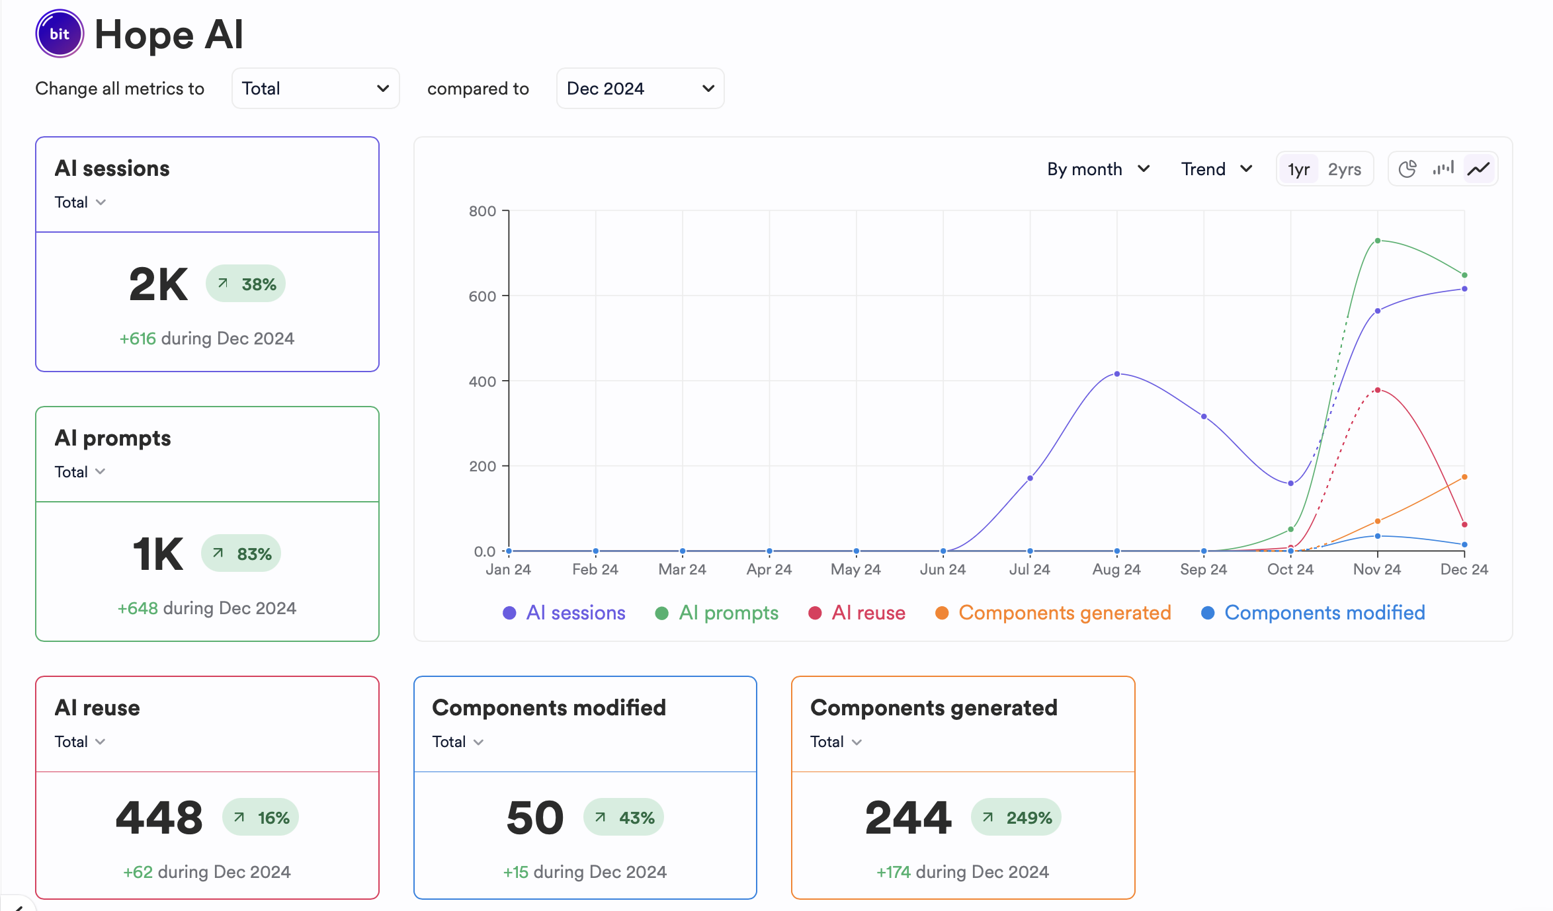
Task: Expand Total dropdown in AI sessions card
Action: pyautogui.click(x=80, y=202)
